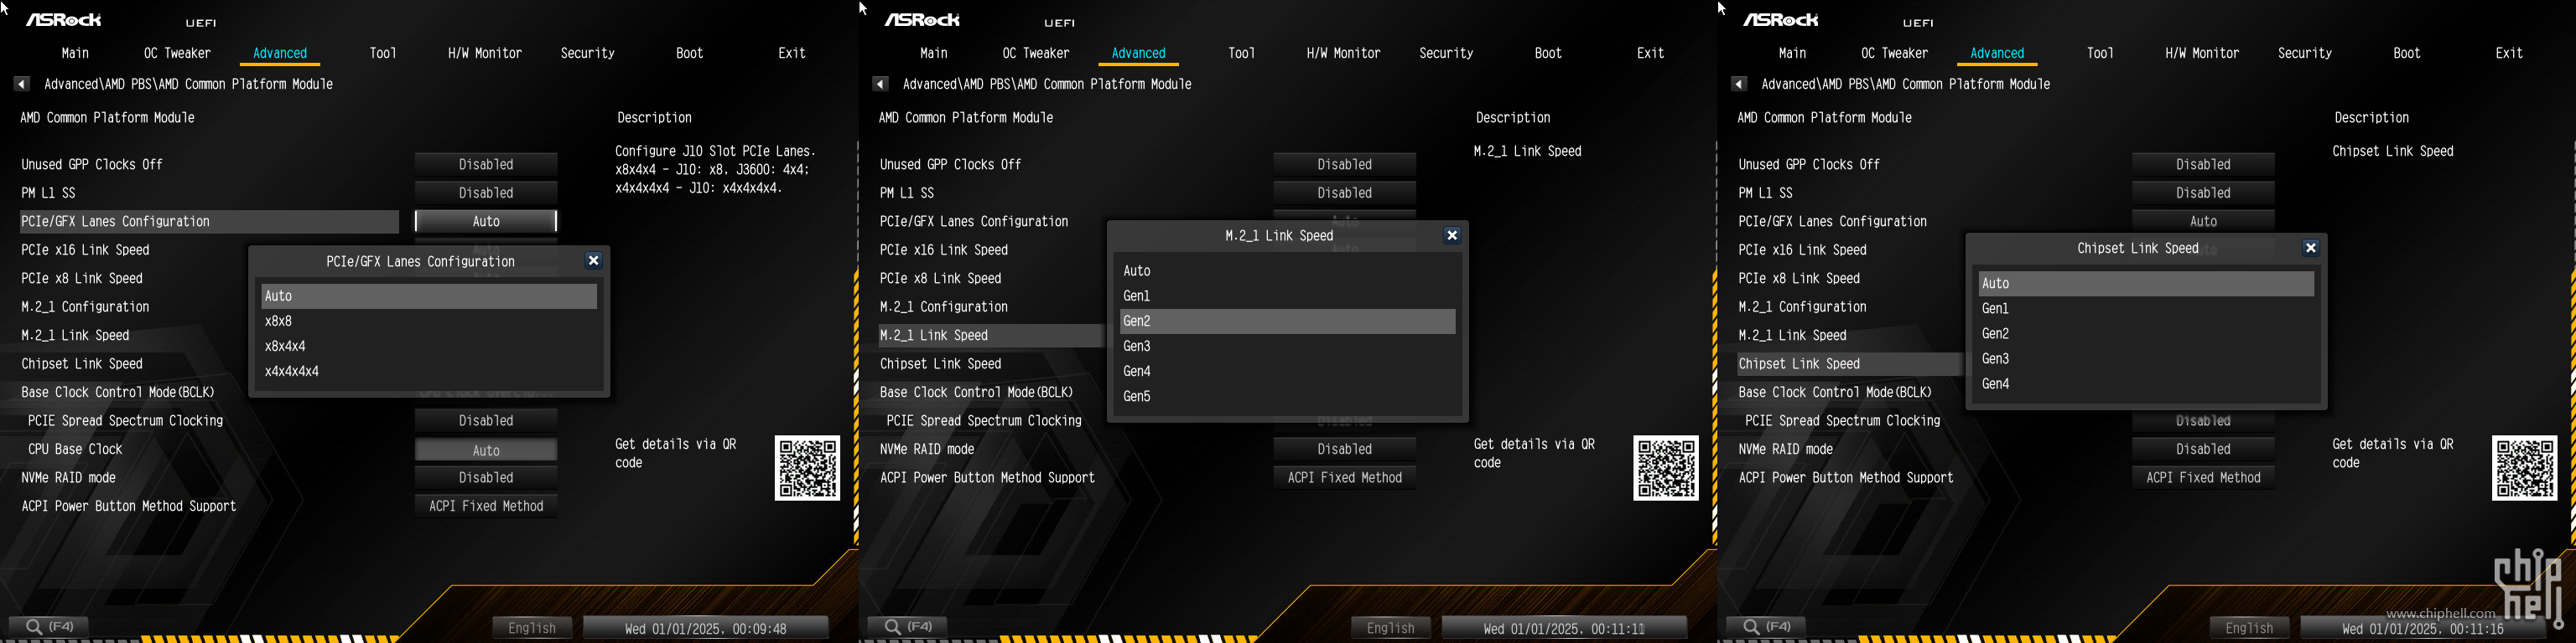Open PCIe/GFX Lanes Configuration Auto dropdown, right panel
Viewport: 2576px width, 643px height.
2203,222
